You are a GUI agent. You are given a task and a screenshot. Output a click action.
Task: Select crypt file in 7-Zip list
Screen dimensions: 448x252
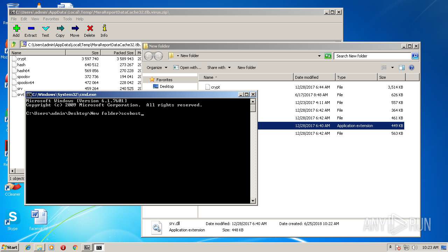click(x=21, y=59)
